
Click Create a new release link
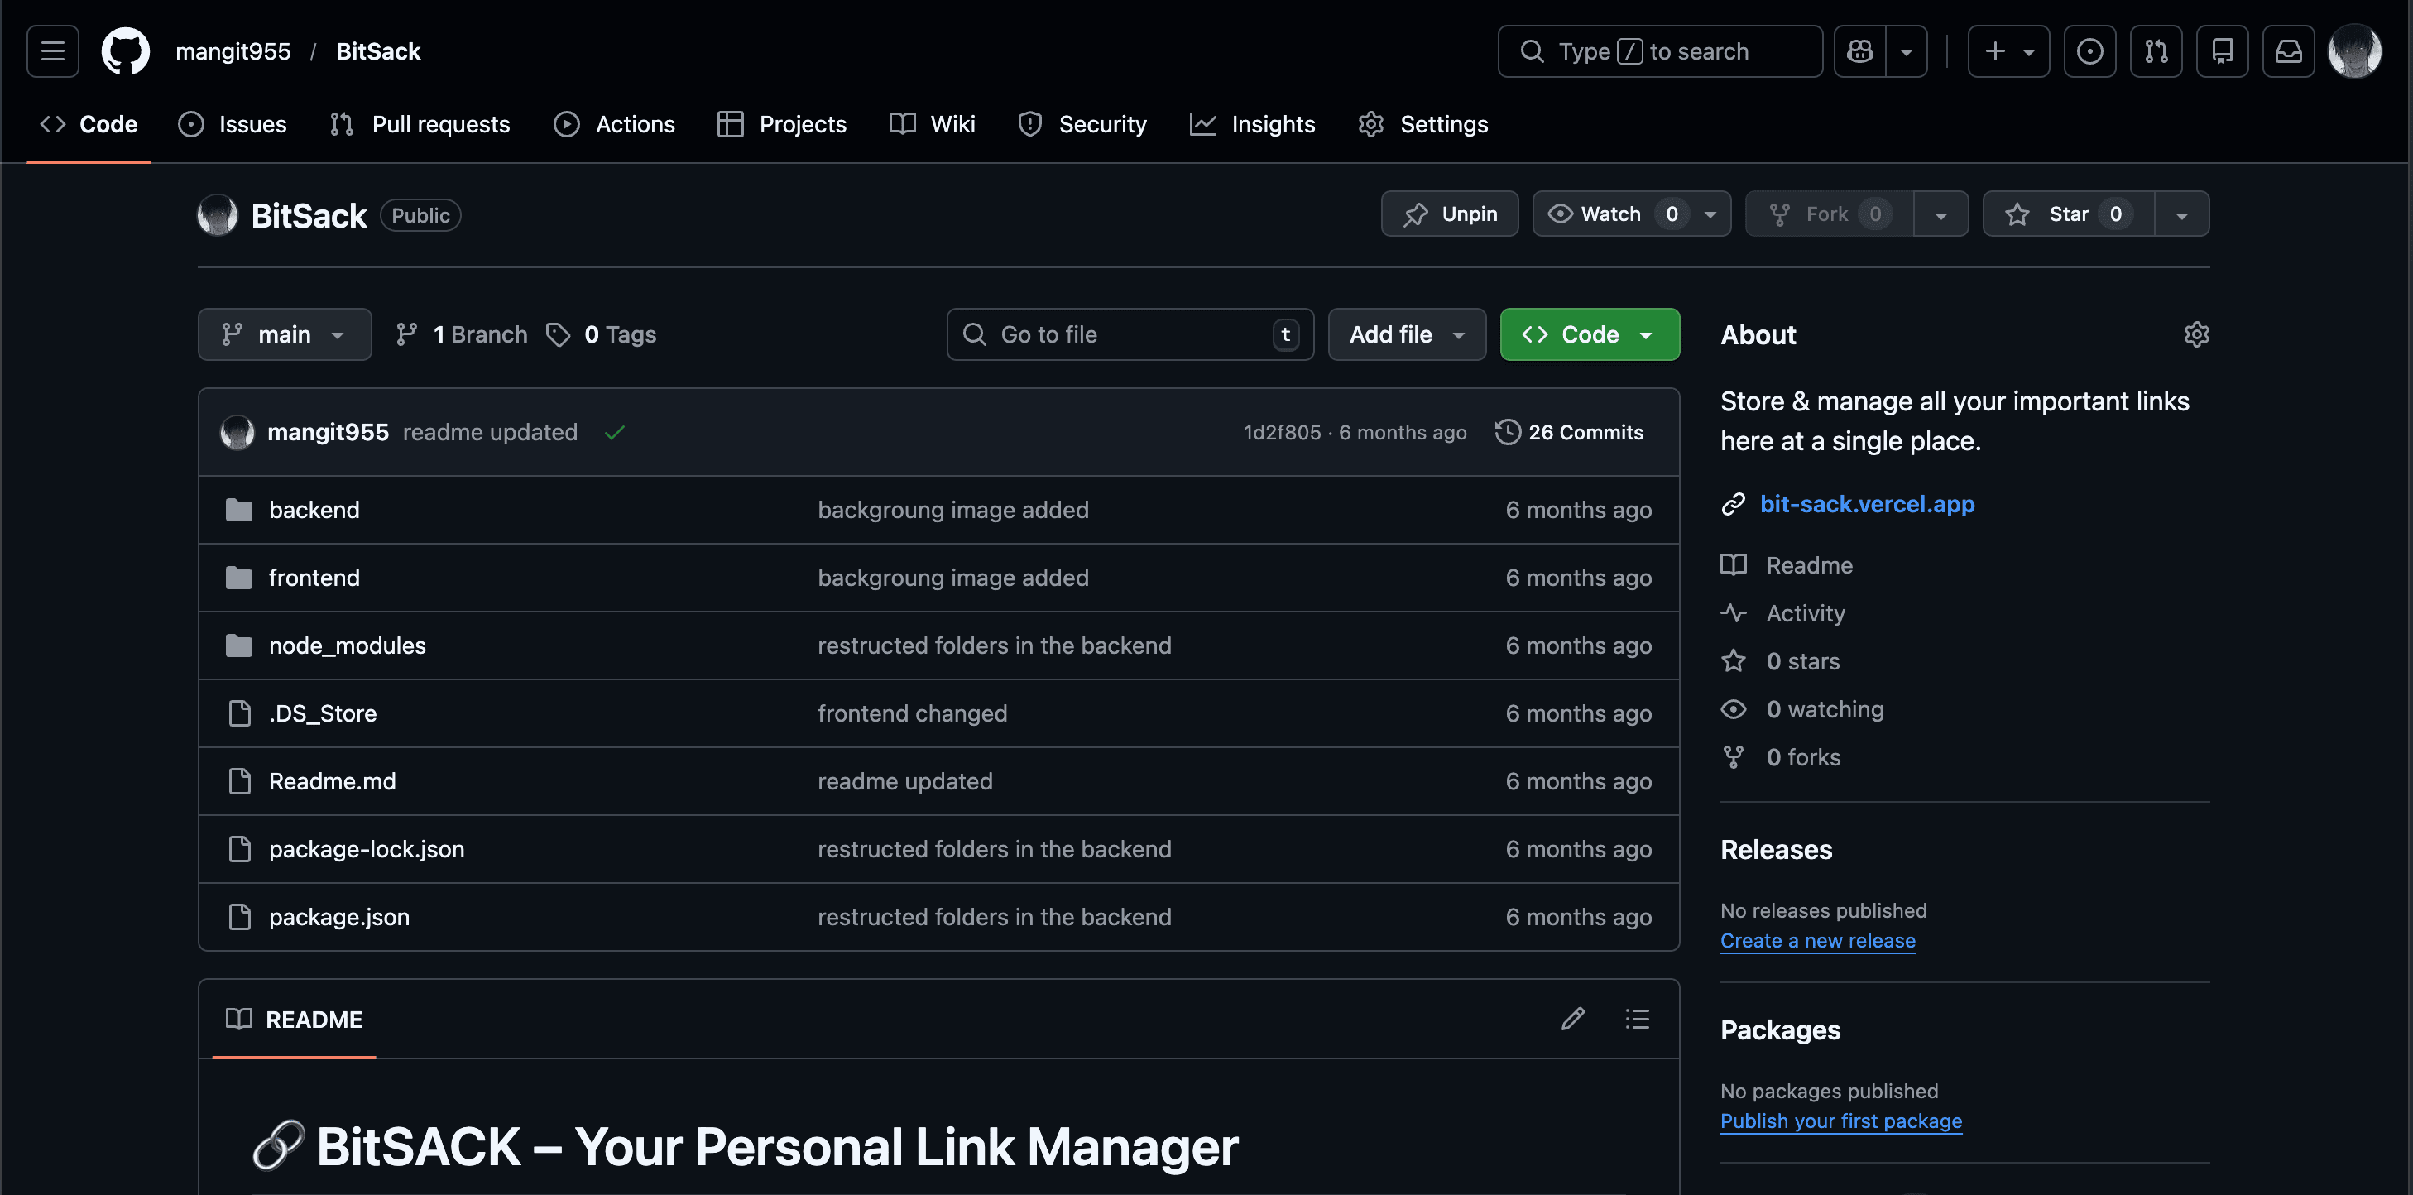[1817, 940]
